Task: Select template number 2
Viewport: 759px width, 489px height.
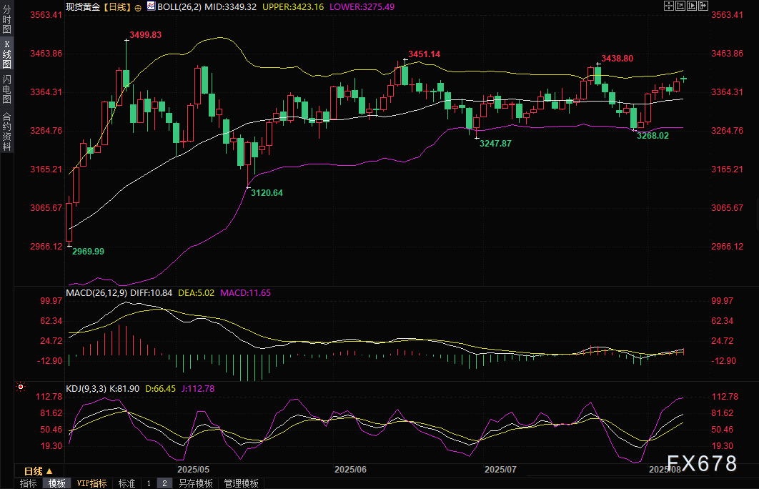Action: tap(164, 483)
